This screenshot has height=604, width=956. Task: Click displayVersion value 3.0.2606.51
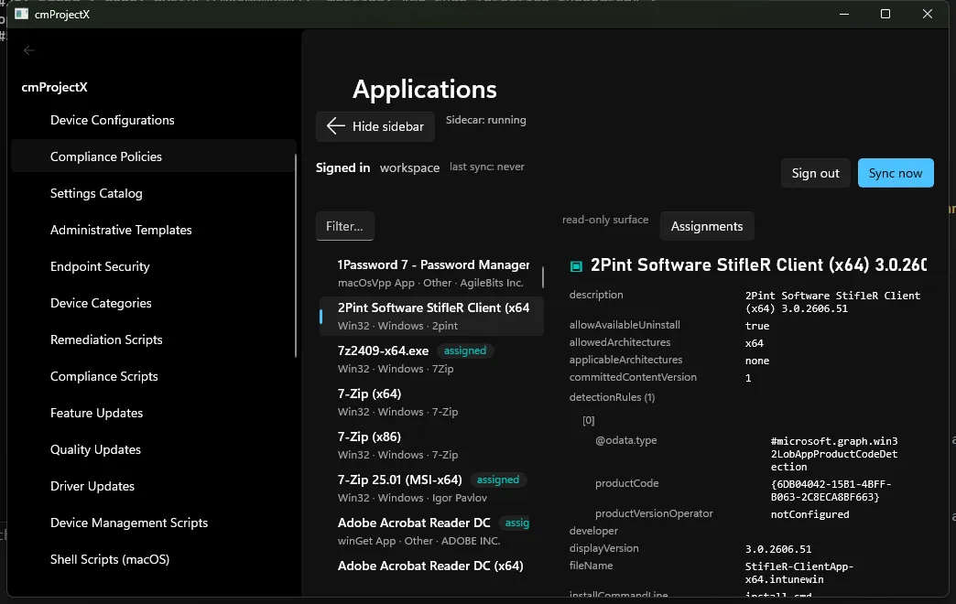click(778, 549)
